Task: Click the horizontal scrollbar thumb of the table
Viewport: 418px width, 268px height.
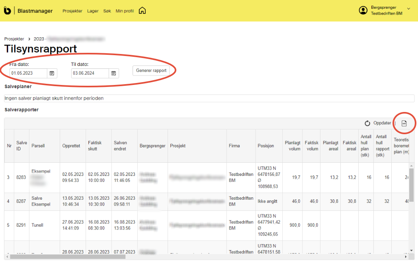Action: click(x=68, y=257)
